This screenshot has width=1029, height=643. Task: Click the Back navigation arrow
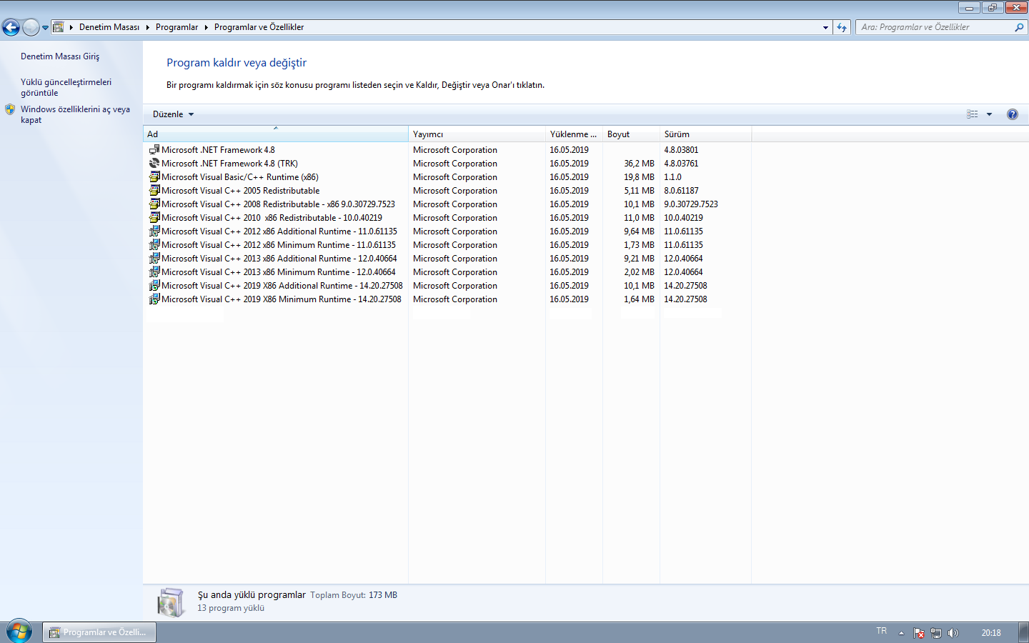click(x=11, y=27)
